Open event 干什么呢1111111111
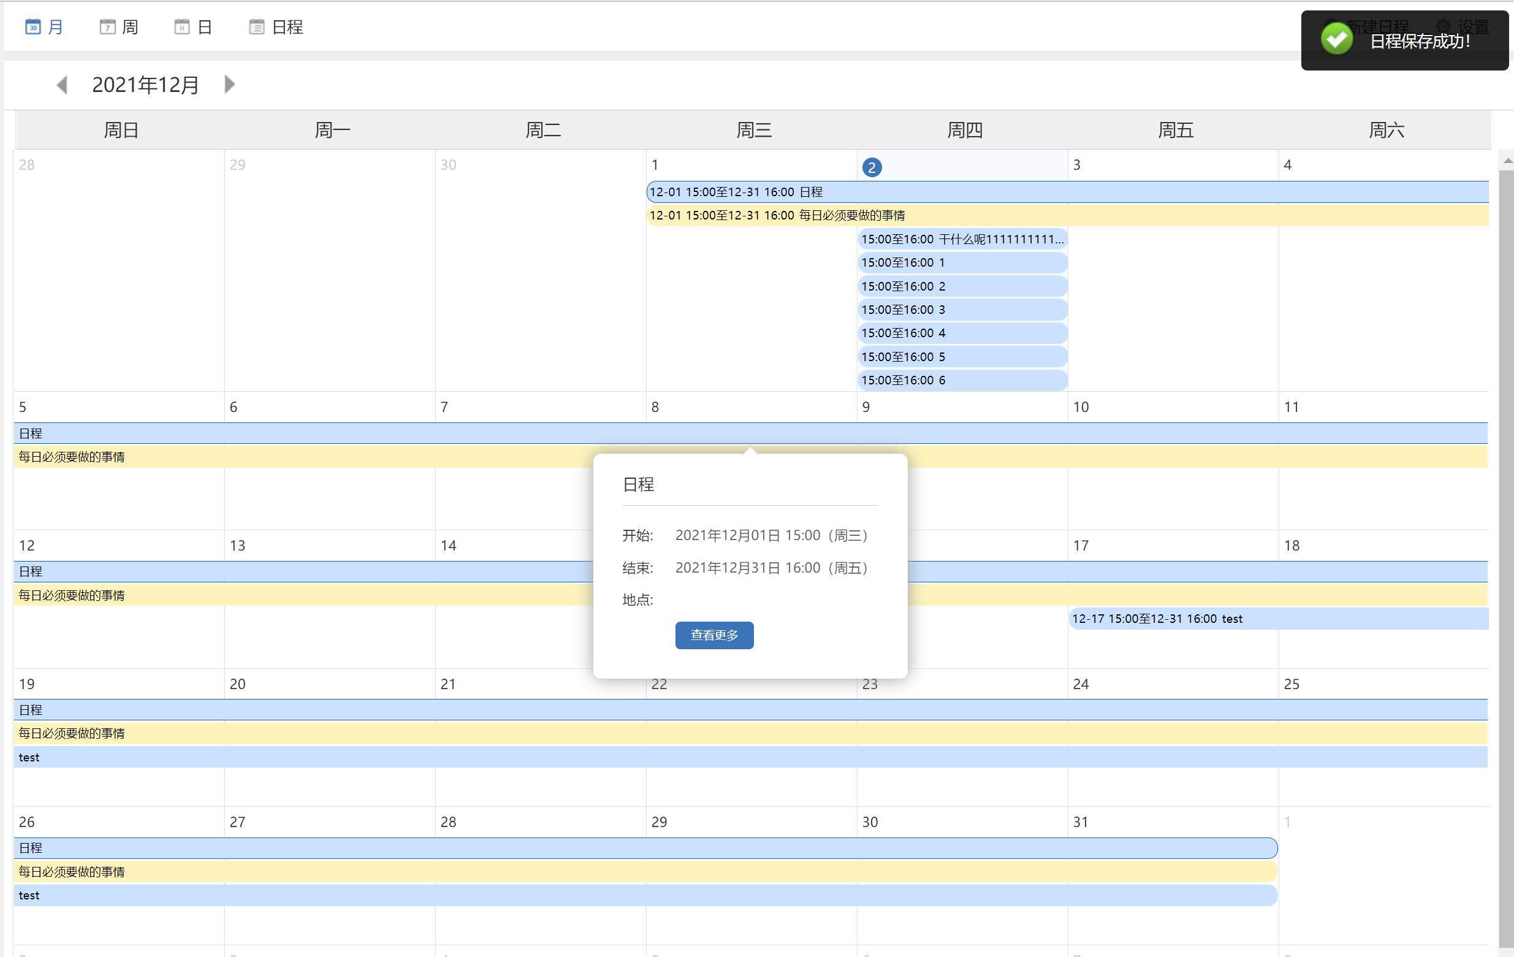The height and width of the screenshot is (957, 1514). click(962, 239)
